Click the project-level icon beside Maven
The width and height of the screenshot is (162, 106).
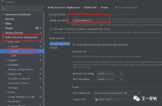tap(41, 46)
